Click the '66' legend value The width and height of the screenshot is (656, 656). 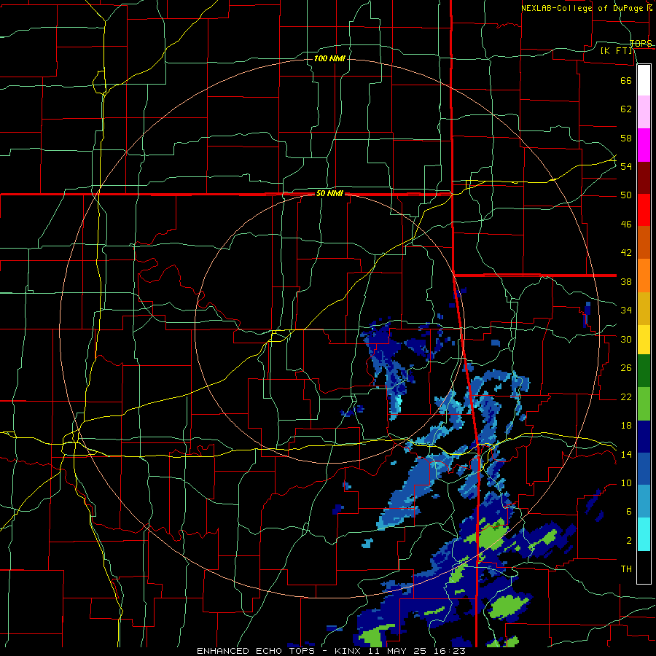click(x=626, y=80)
